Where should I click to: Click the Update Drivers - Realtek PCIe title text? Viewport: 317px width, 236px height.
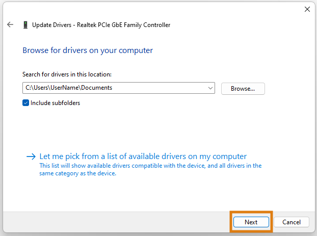pyautogui.click(x=101, y=25)
